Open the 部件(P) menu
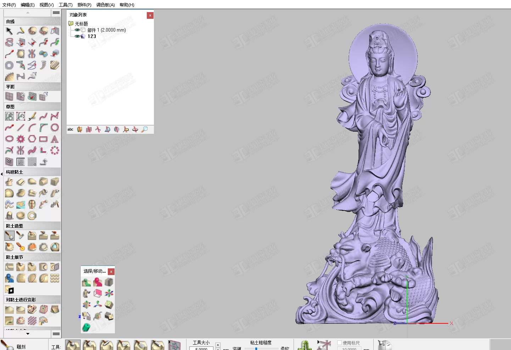This screenshot has height=350, width=511. pos(84,5)
